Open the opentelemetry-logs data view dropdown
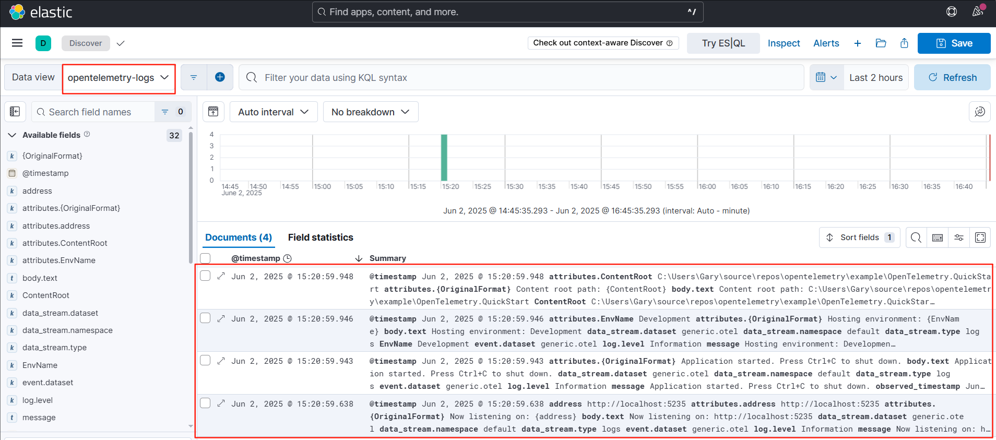The image size is (996, 440). pyautogui.click(x=118, y=78)
